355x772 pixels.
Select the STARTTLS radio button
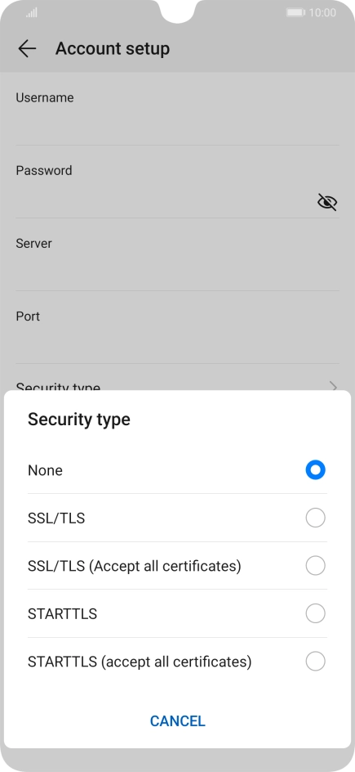pyautogui.click(x=315, y=613)
